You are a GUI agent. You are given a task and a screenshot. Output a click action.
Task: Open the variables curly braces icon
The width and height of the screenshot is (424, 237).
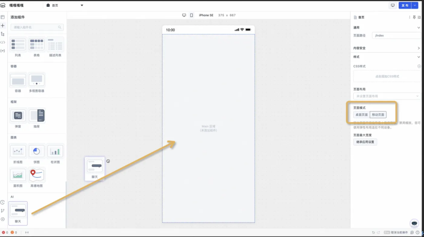3,51
